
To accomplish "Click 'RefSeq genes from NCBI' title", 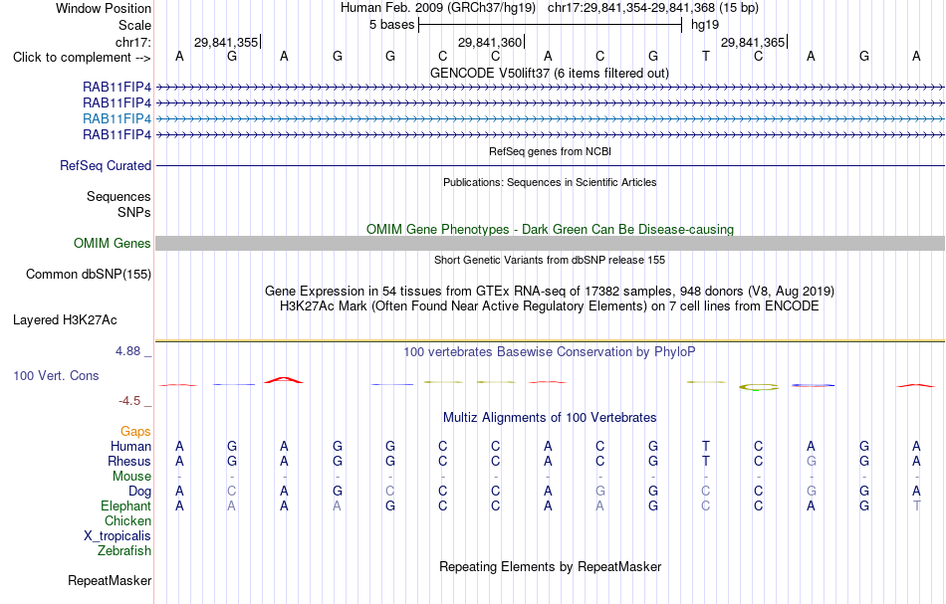I will point(550,152).
